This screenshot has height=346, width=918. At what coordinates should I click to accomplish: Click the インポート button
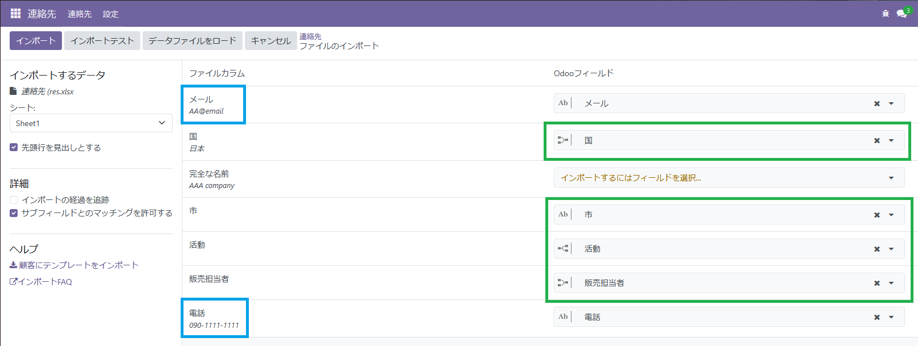[36, 40]
